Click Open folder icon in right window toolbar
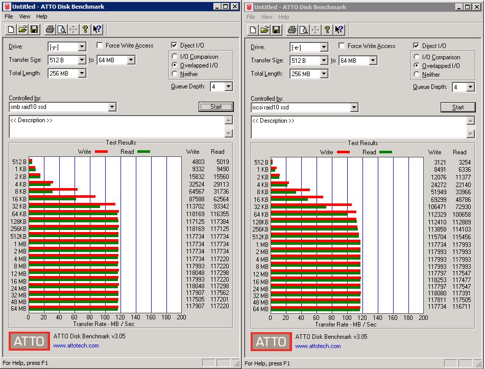485x369 pixels. pos(264,30)
